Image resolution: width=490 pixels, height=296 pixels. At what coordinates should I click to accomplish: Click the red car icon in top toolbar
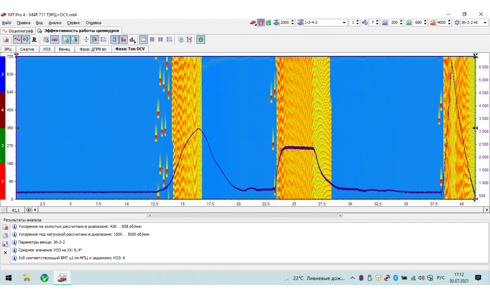tap(253, 22)
